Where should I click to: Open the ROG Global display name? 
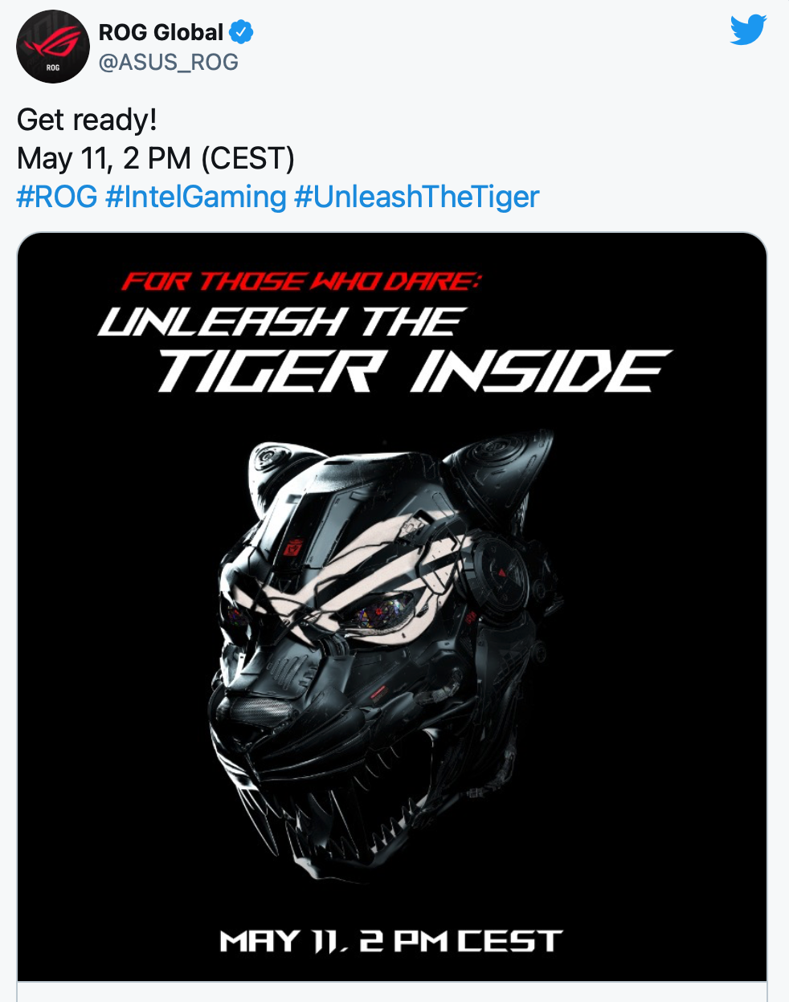pos(161,32)
